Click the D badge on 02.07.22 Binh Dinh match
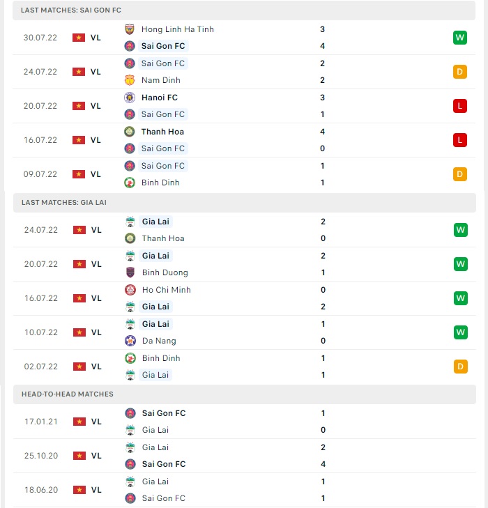 coord(460,367)
